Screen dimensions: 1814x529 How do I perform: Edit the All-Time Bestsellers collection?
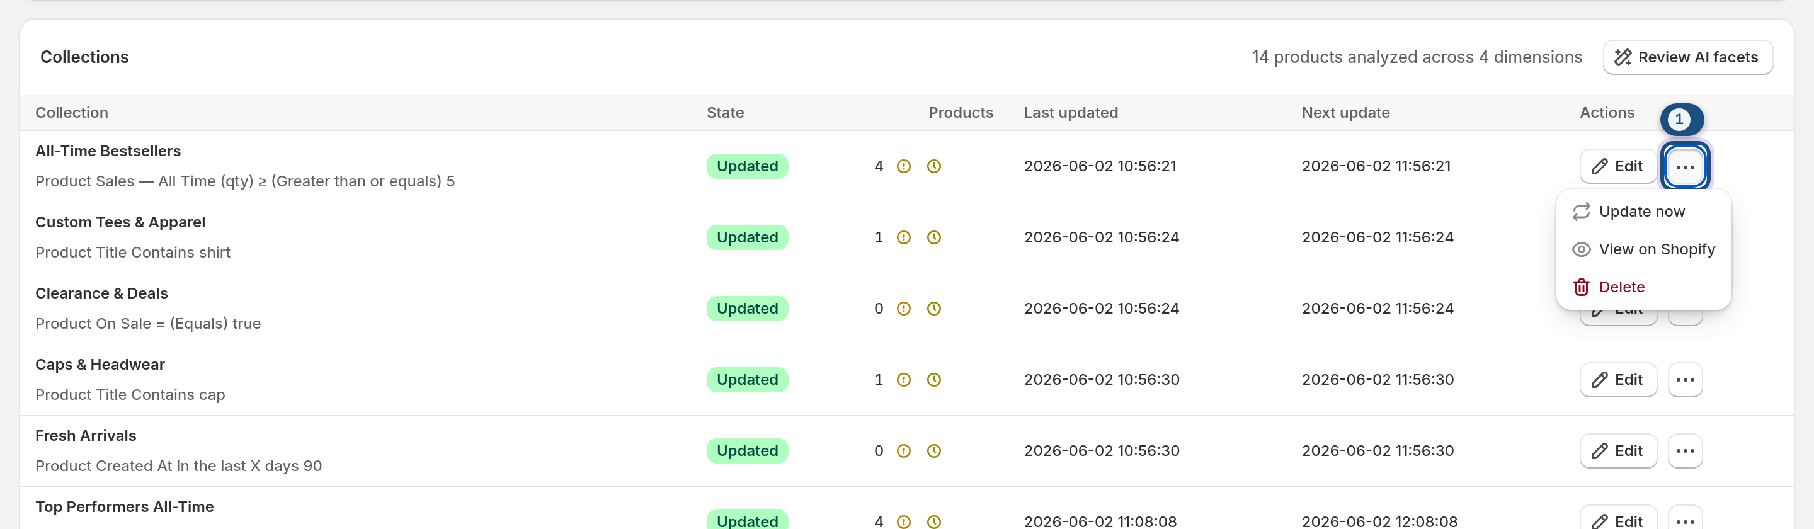[1618, 166]
